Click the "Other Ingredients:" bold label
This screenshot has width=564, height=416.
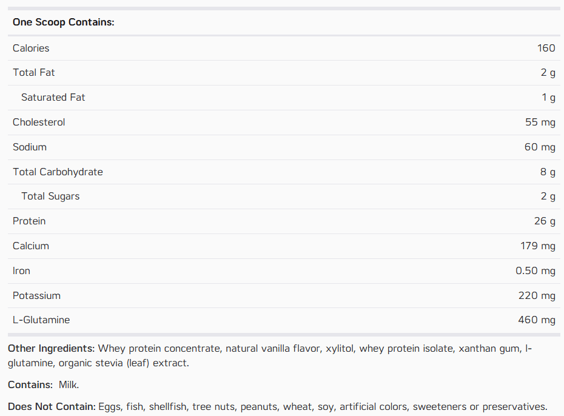point(52,349)
